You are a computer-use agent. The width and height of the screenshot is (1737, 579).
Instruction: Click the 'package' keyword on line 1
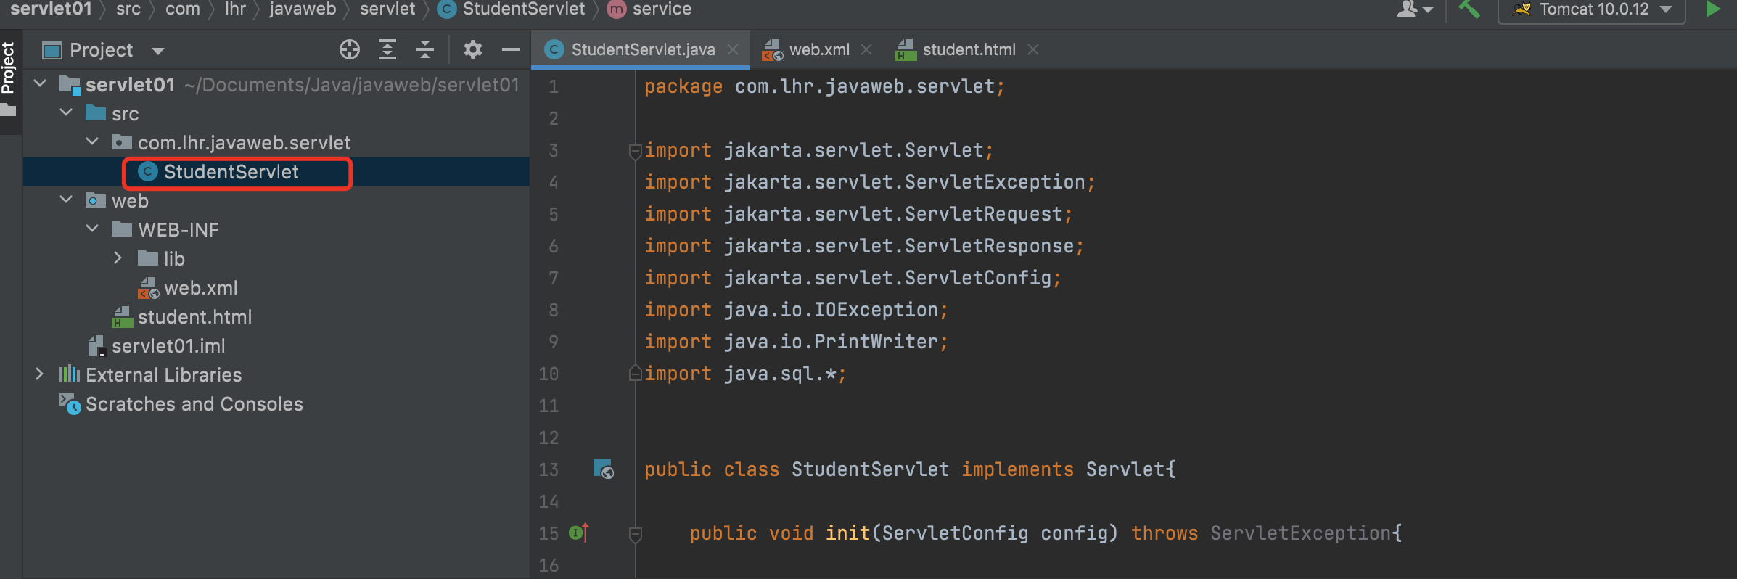pyautogui.click(x=683, y=87)
